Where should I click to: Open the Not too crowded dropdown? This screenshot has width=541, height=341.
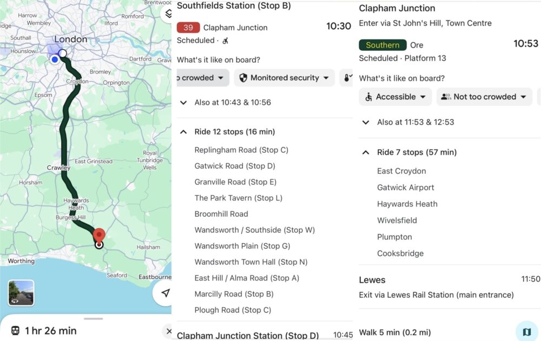[x=484, y=97]
